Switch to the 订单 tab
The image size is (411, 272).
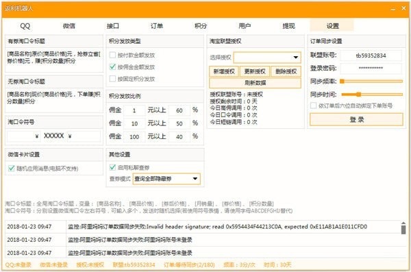point(157,26)
